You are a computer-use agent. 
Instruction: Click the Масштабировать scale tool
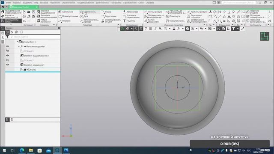pyautogui.click(x=175, y=21)
